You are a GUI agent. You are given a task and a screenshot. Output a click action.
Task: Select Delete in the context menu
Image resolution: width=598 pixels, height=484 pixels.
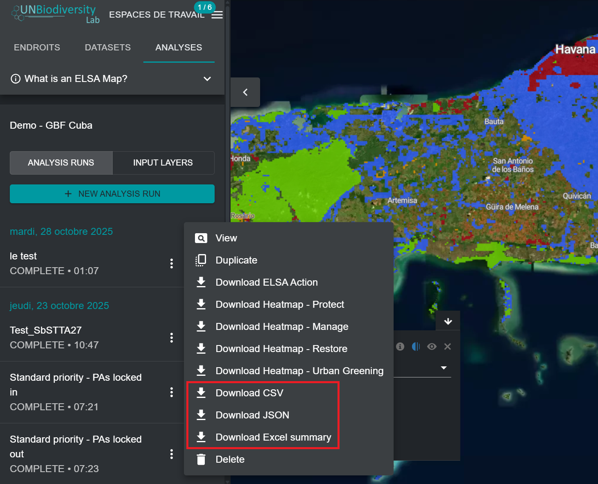click(230, 459)
